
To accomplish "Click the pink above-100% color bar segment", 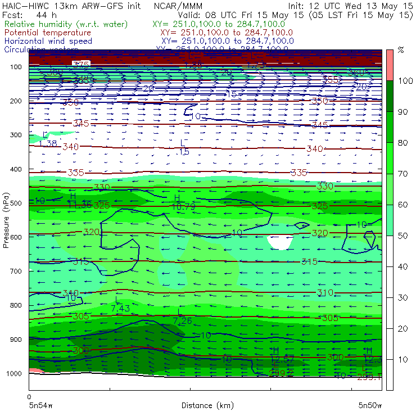I will [390, 65].
